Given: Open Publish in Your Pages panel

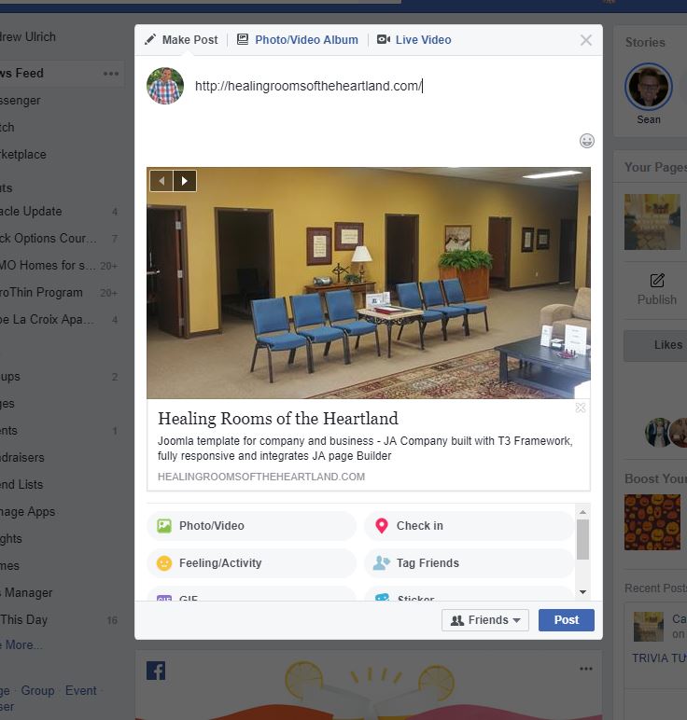Looking at the screenshot, I should [x=657, y=290].
